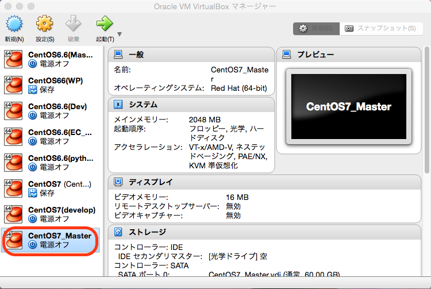Click the [光学ドライブ] 空 storage entry
Screen dimensions: 431x289
[238, 256]
